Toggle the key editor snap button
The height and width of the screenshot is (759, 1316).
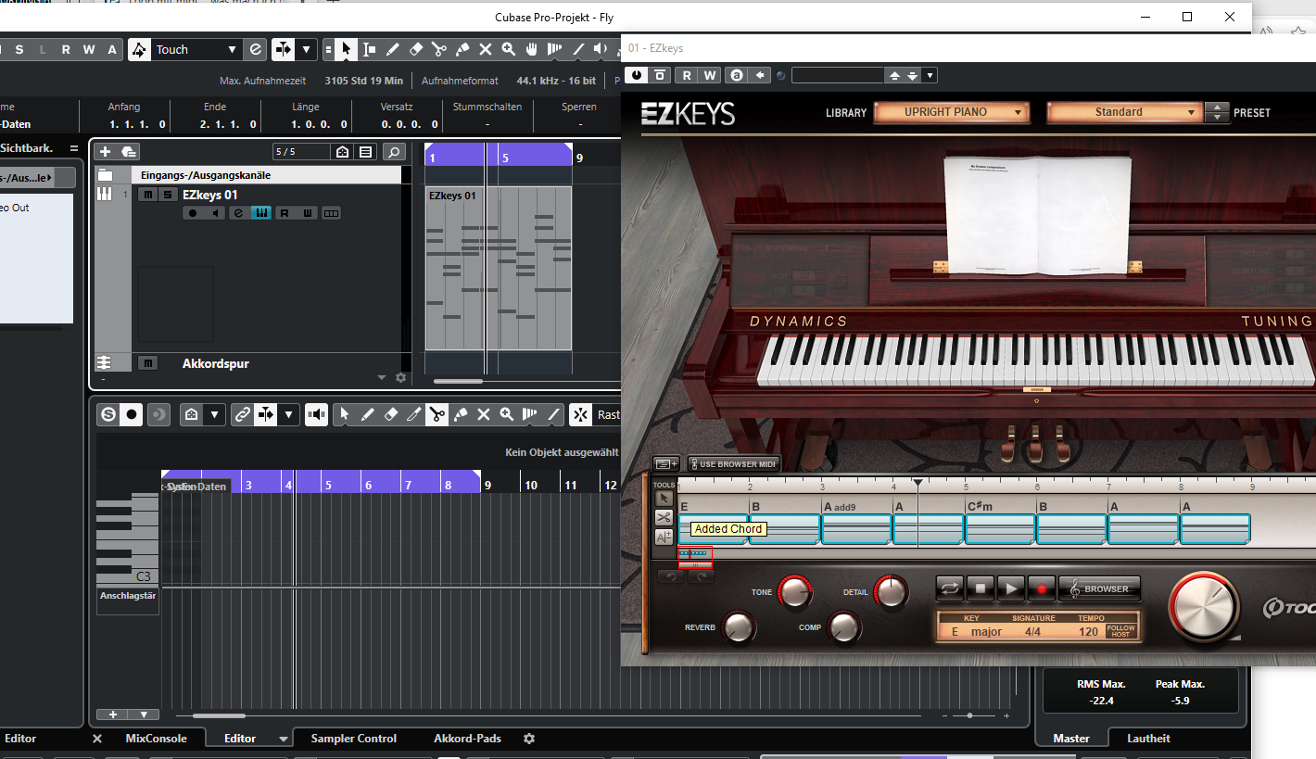pos(580,414)
